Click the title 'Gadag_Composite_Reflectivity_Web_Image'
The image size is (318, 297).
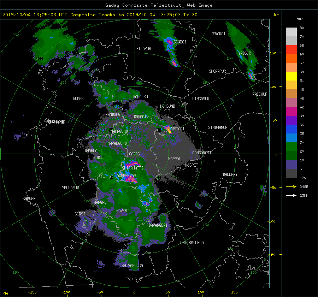tap(159, 5)
